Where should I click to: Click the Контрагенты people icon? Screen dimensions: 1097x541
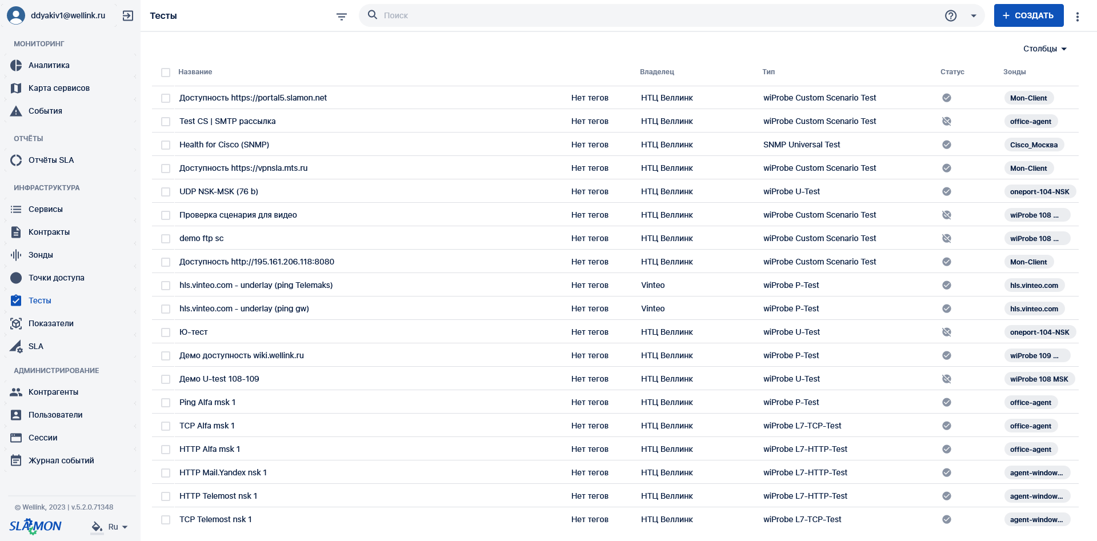(x=16, y=392)
